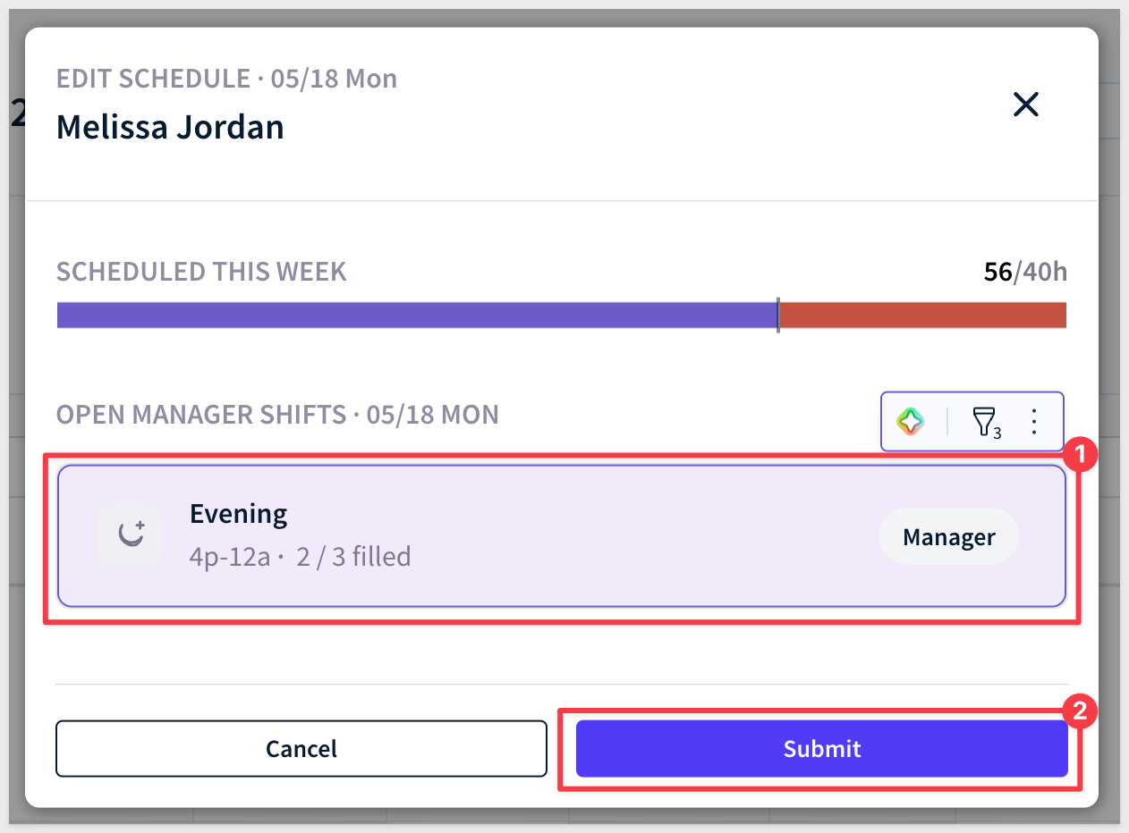The width and height of the screenshot is (1129, 833).
Task: Close the Edit Schedule dialog
Action: [1025, 105]
